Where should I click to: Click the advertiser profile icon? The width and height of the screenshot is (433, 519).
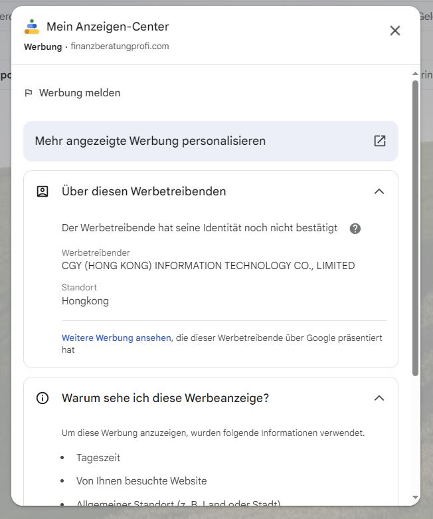(43, 191)
